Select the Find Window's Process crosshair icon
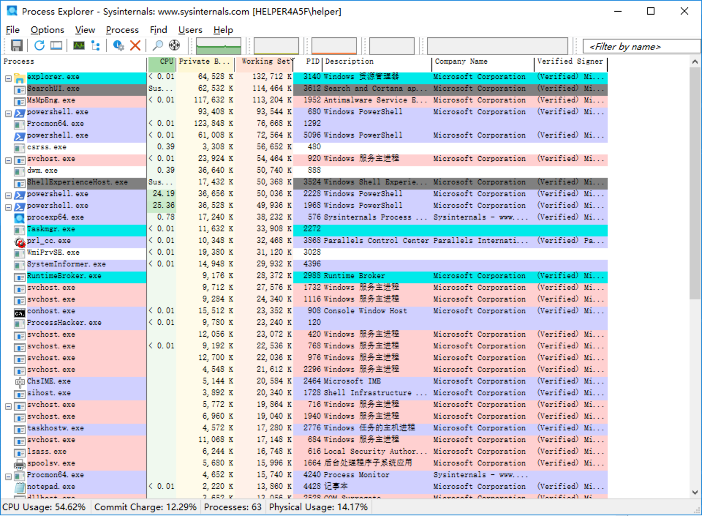Screen dimensions: 702x516 tap(174, 45)
